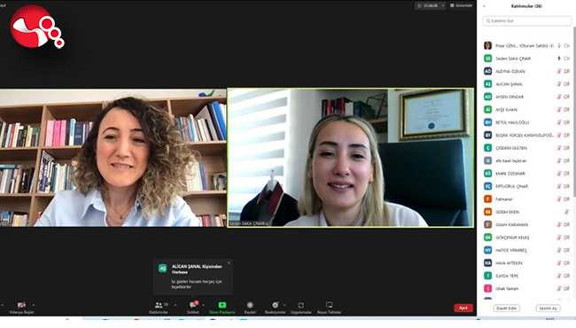This screenshot has width=576, height=328.
Task: Click the AÖ avatar of ALEYNA ÖZKAN
Action: (x=487, y=71)
